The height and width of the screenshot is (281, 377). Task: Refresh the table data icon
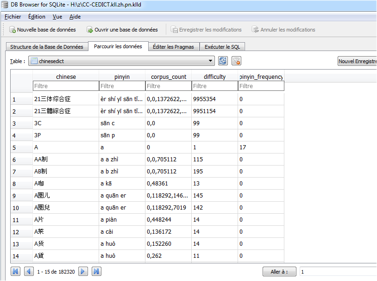coord(223,61)
